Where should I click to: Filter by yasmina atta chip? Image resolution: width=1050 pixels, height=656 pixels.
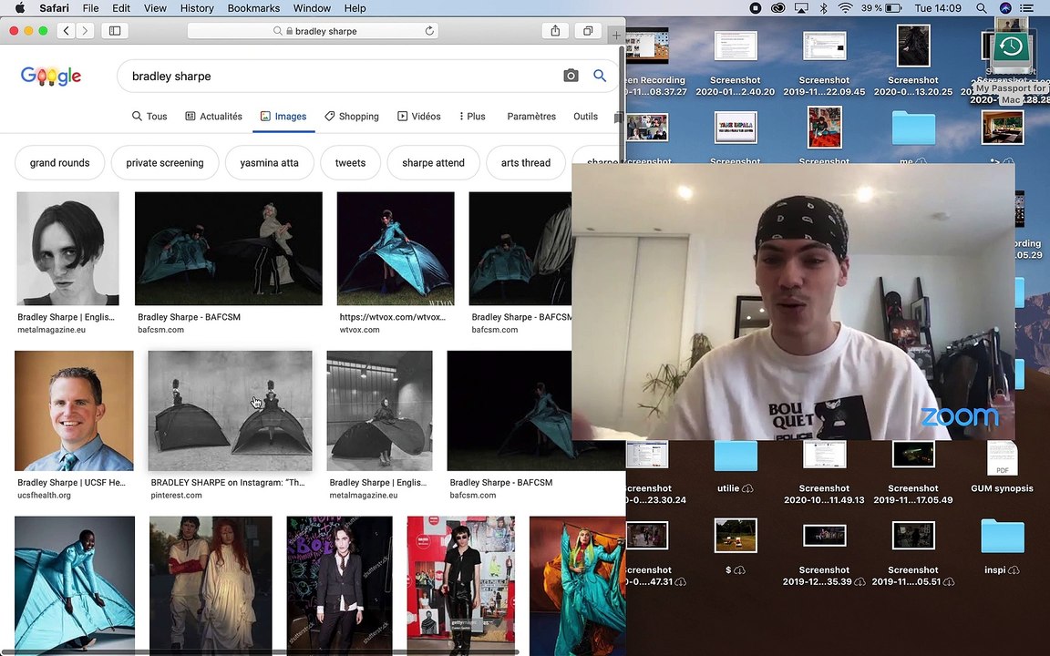269,163
